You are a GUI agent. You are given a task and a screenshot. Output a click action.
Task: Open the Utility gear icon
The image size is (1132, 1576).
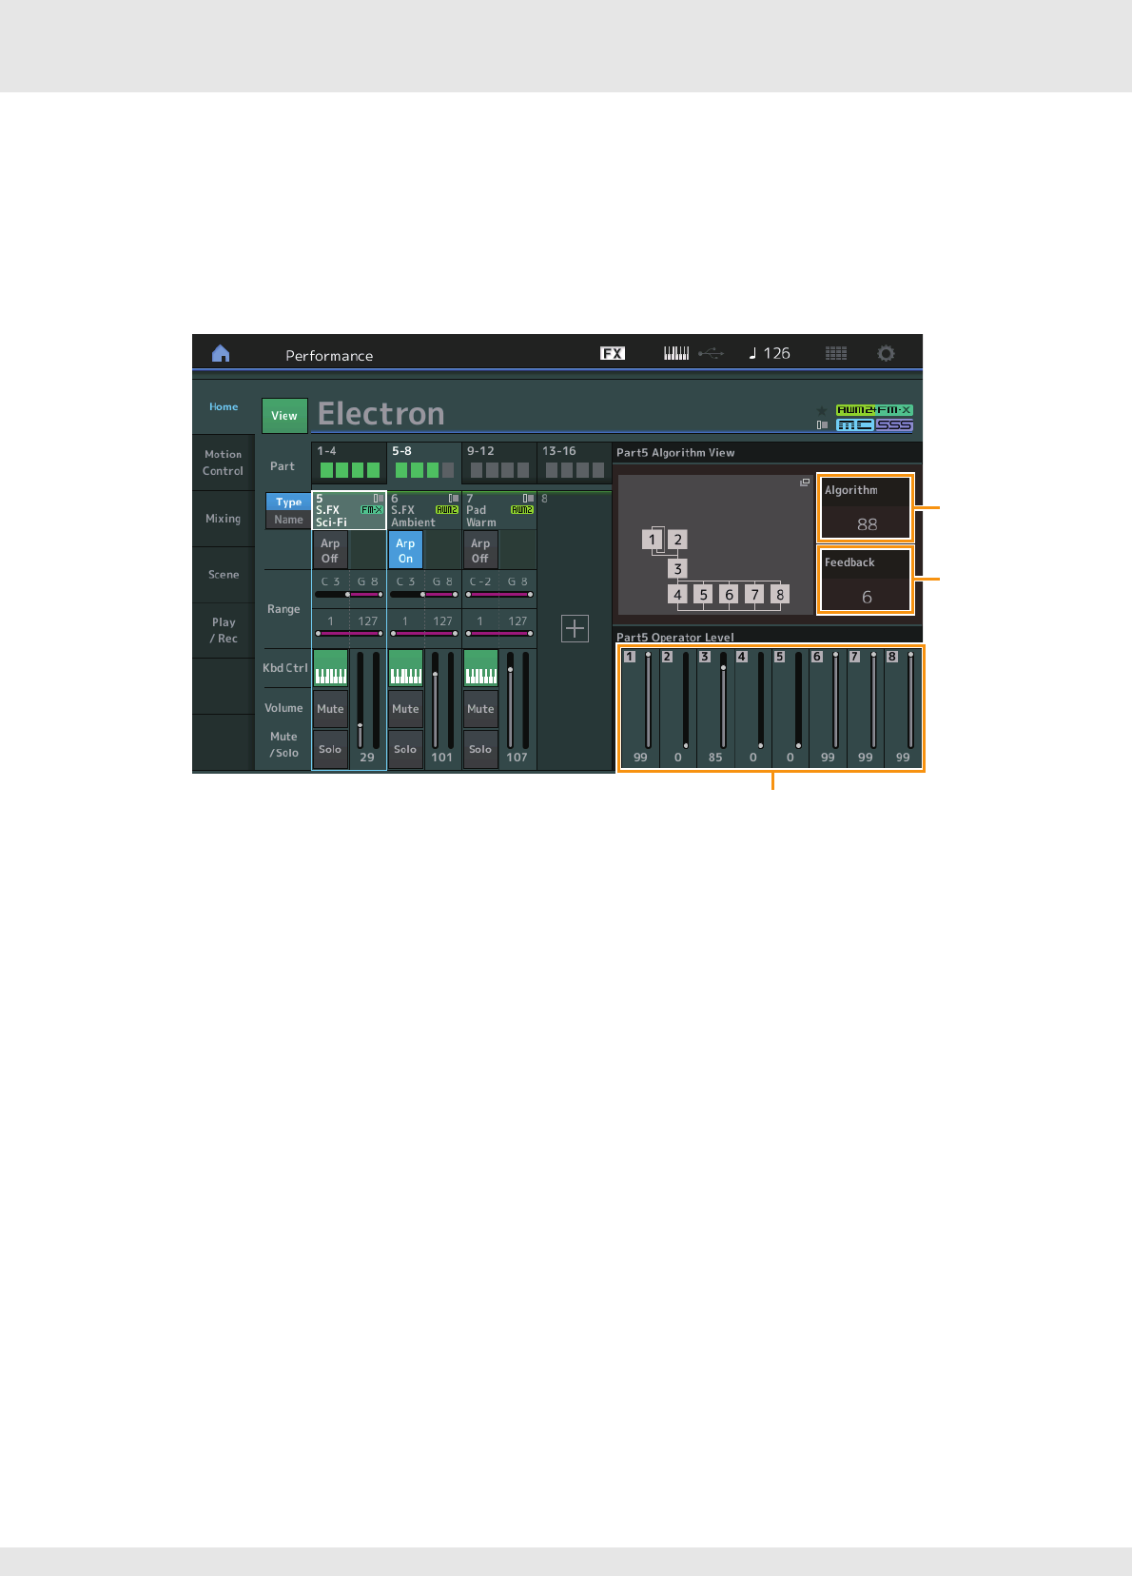click(886, 353)
